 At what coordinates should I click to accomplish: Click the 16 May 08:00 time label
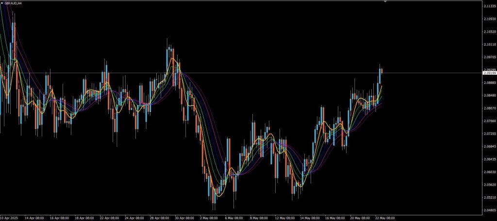point(335,218)
